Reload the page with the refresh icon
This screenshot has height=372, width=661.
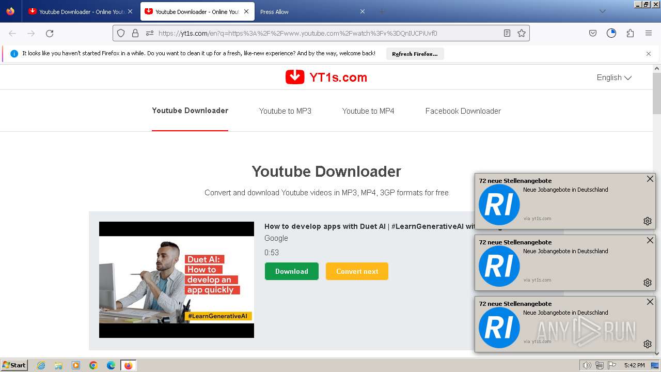click(50, 33)
